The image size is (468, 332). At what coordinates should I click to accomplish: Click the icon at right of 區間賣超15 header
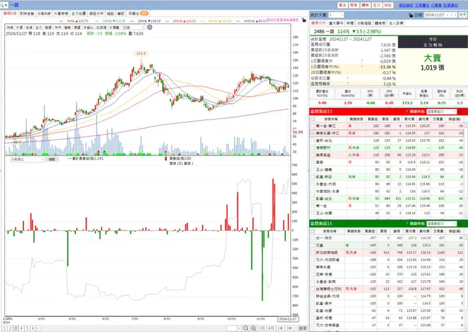460,224
